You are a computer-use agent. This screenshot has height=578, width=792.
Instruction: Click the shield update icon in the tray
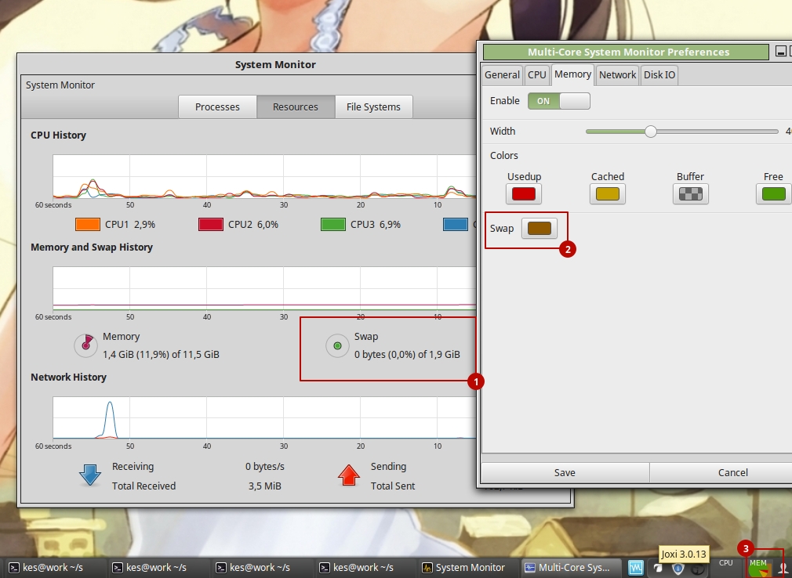point(678,569)
